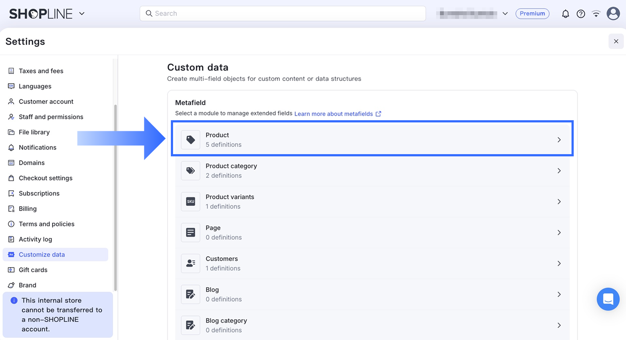626x340 pixels.
Task: Click the Blog module edit icon
Action: coord(190,294)
